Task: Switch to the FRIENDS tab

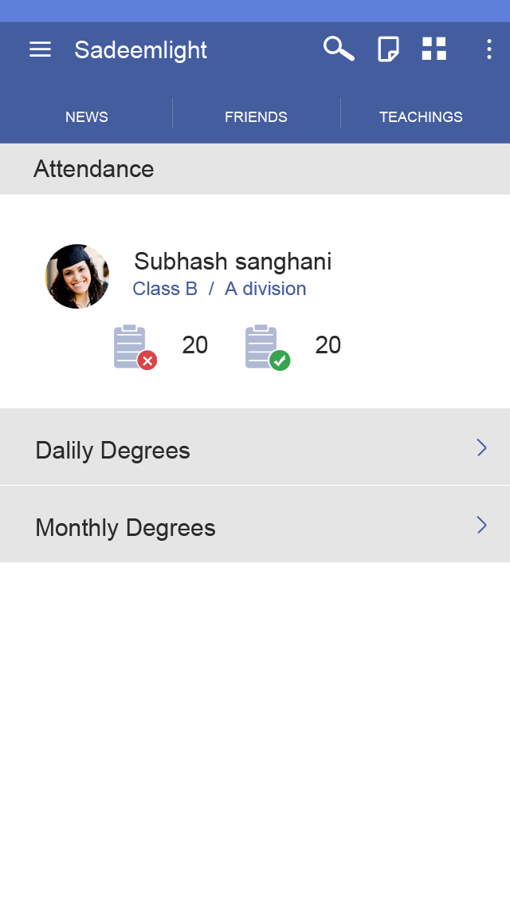Action: click(256, 116)
